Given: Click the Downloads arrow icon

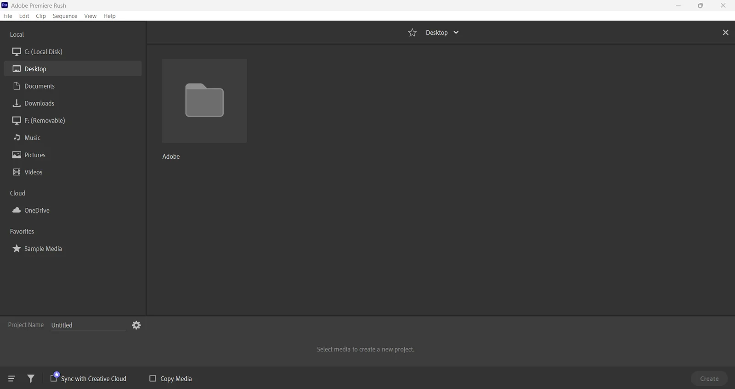Looking at the screenshot, I should pos(17,103).
